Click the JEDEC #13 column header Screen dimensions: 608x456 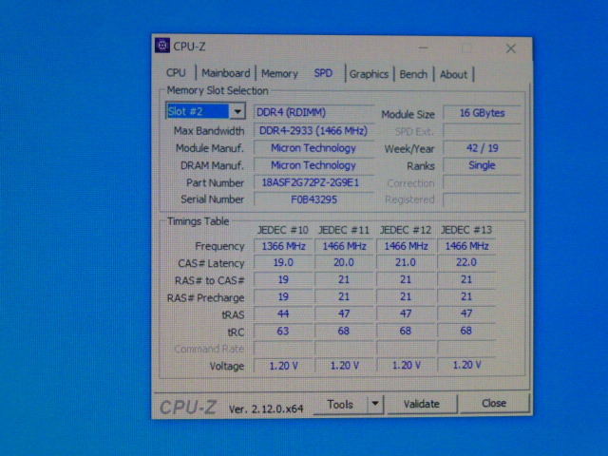tap(466, 230)
